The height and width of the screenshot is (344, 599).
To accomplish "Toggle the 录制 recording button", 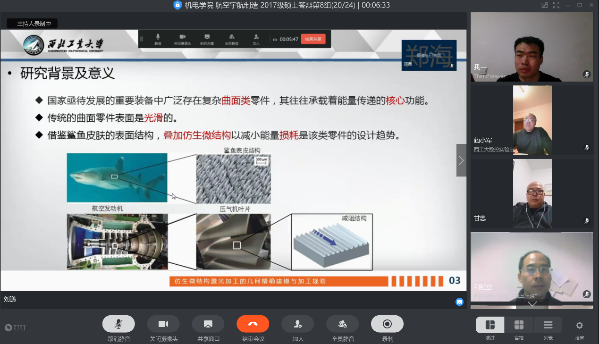I will (x=387, y=324).
